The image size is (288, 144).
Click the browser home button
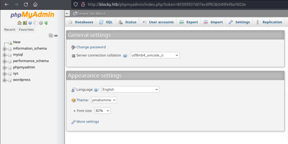pos(35,4)
